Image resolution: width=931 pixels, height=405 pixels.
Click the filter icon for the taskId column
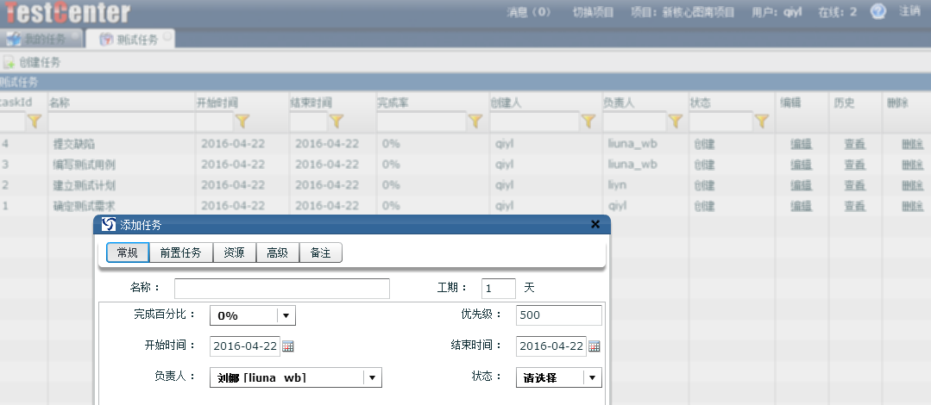tap(34, 121)
